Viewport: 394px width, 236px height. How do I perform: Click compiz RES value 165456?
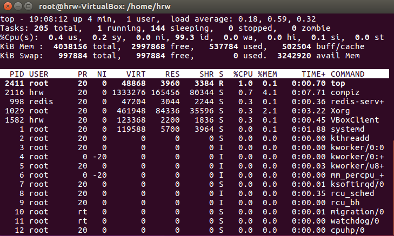pos(165,93)
